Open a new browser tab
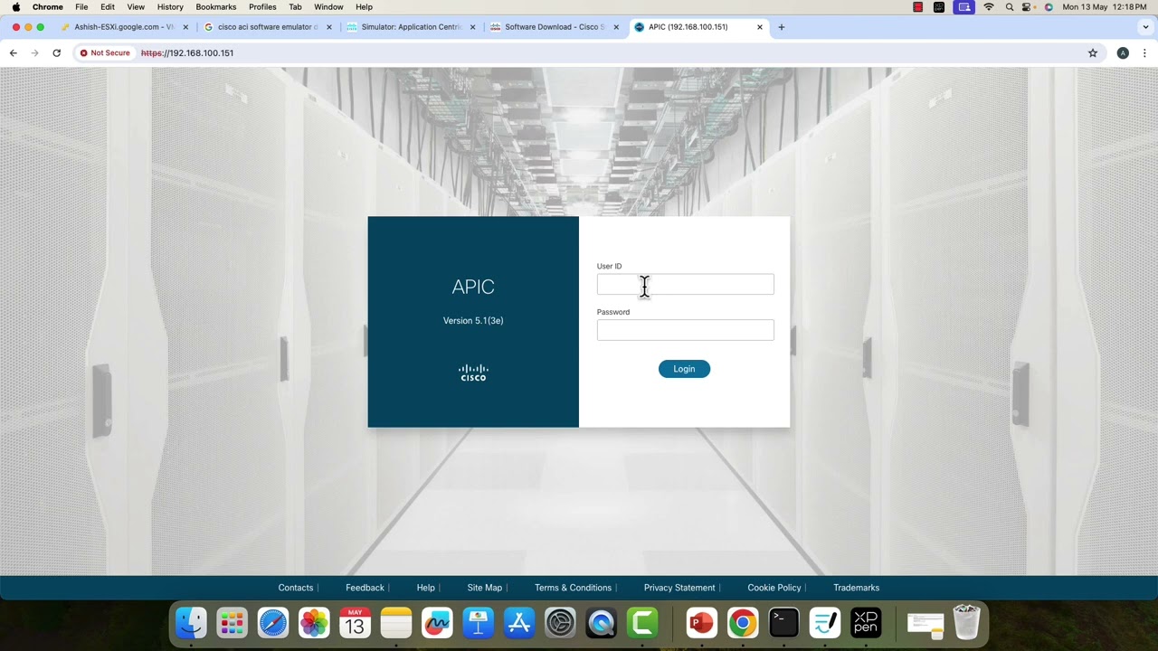The image size is (1158, 651). coord(782,27)
